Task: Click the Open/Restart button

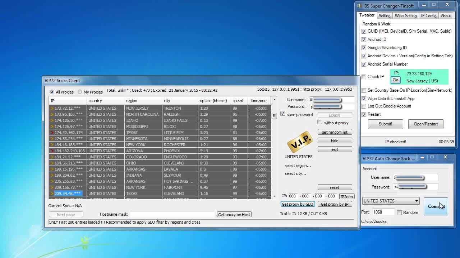Action: [x=426, y=124]
